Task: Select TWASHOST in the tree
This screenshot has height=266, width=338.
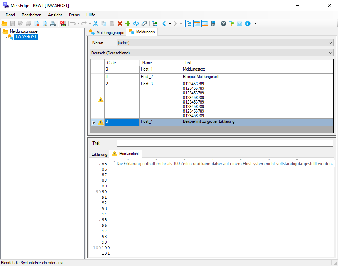Action: pyautogui.click(x=26, y=37)
